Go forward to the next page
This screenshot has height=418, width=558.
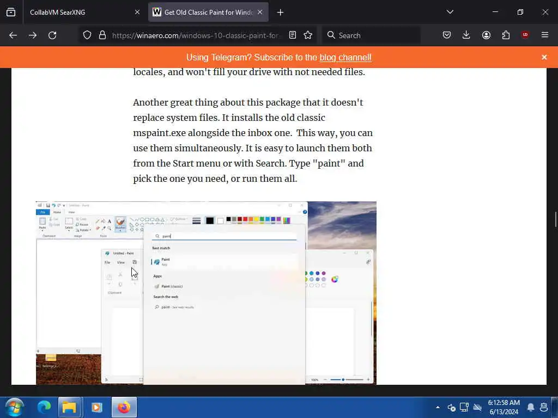[33, 35]
